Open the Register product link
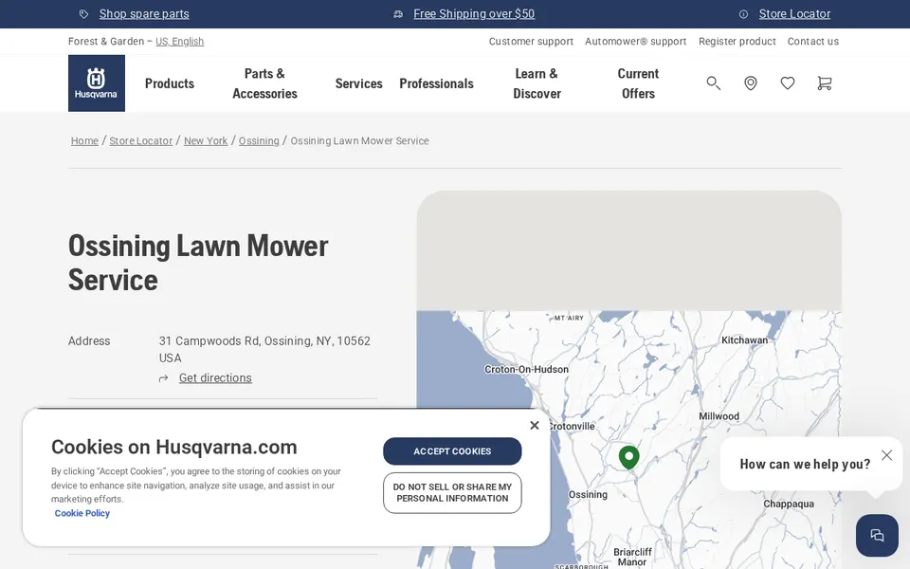 [737, 41]
